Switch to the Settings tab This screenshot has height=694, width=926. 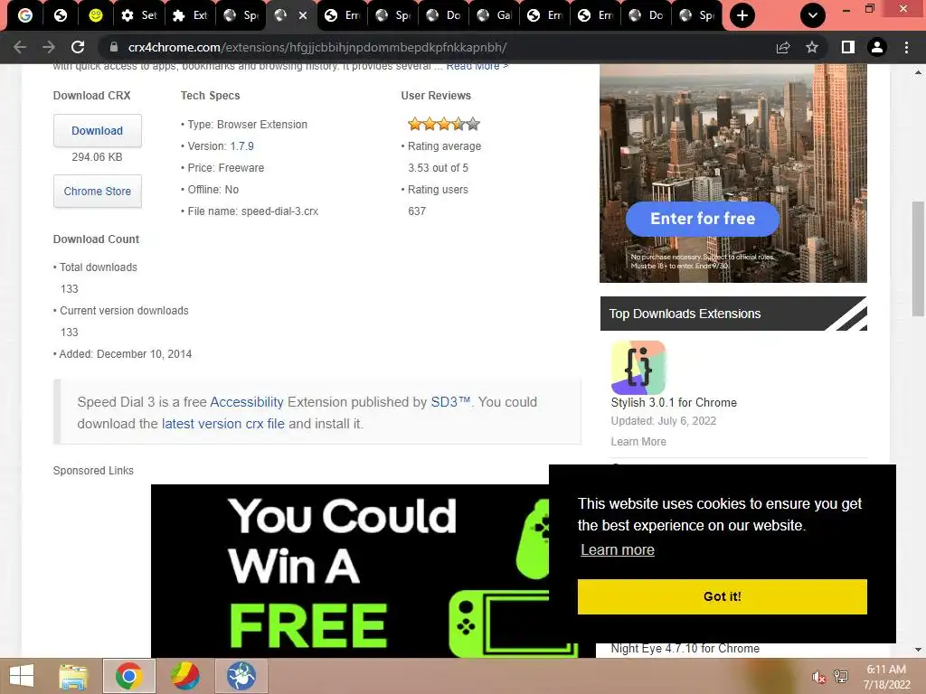[x=139, y=15]
